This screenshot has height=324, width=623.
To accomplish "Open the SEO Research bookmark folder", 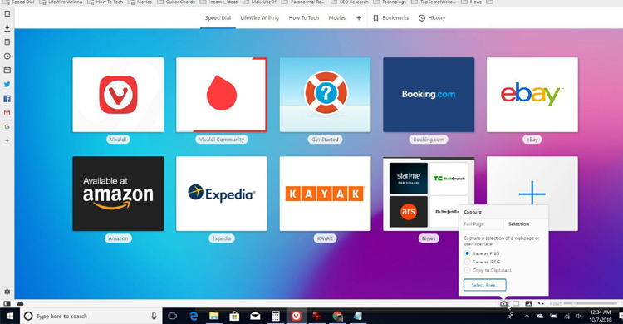I will click(350, 2).
